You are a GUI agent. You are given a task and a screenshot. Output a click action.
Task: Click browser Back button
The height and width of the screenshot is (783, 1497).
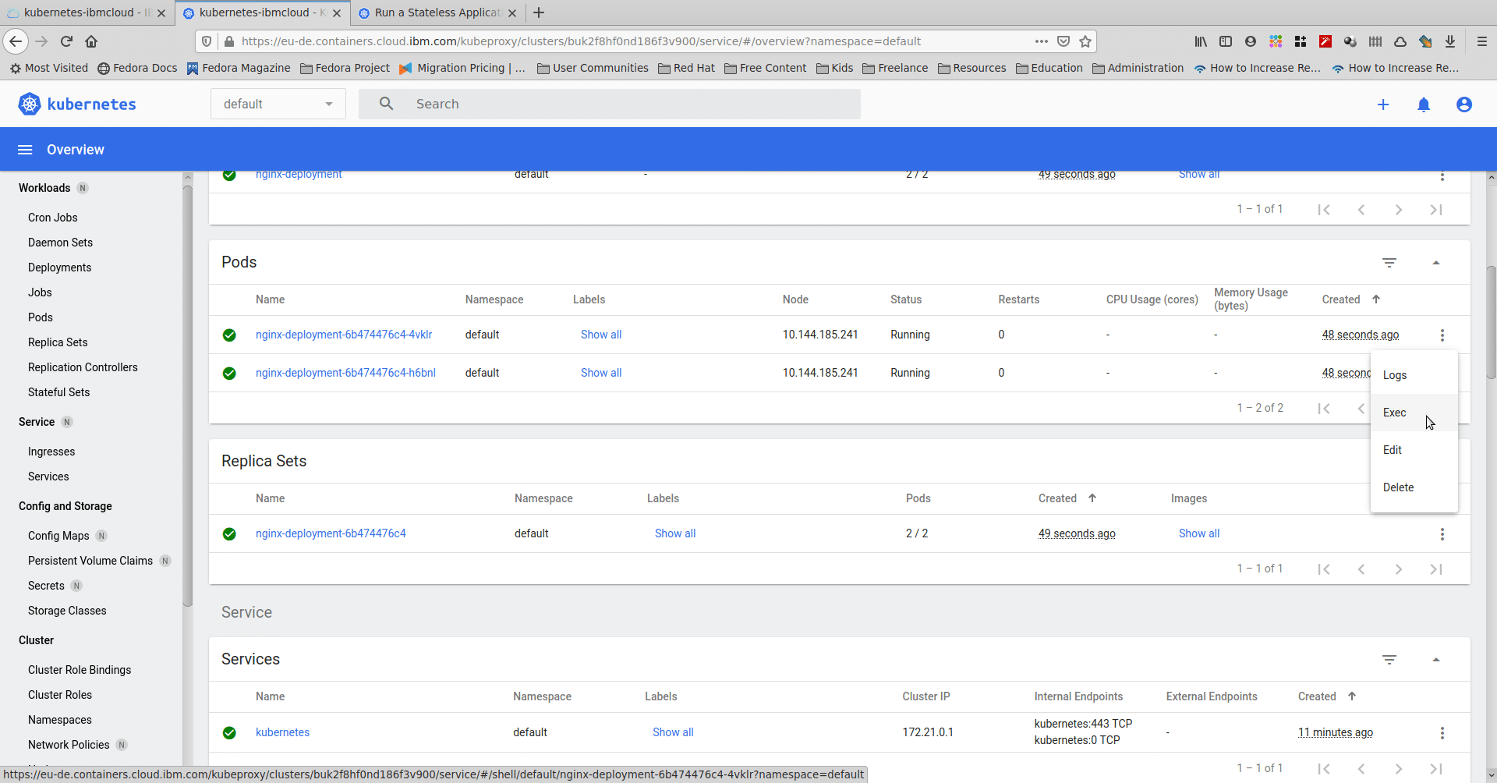point(16,41)
